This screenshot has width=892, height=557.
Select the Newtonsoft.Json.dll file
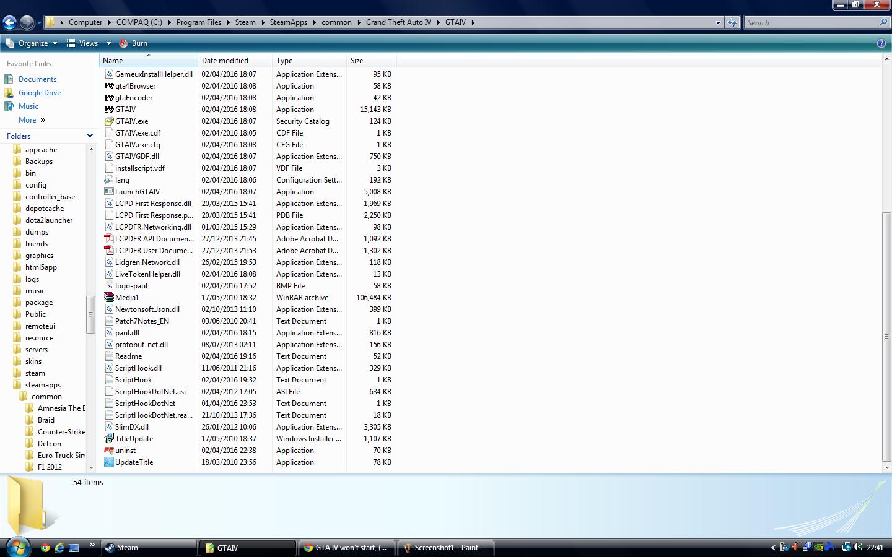pos(149,309)
